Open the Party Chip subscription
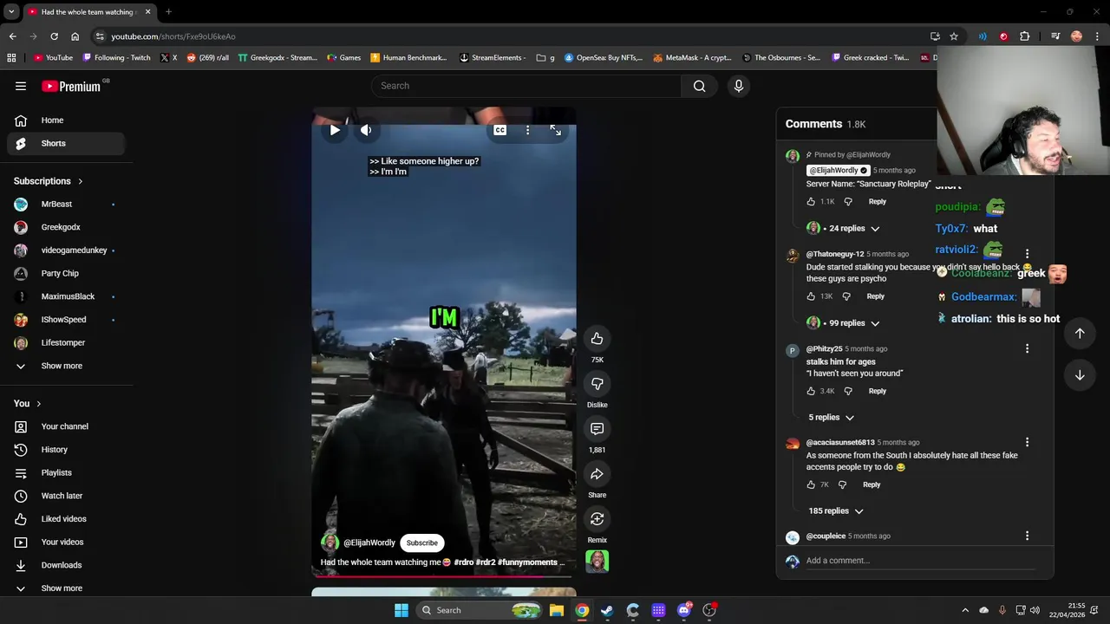The height and width of the screenshot is (624, 1110). coord(66,273)
